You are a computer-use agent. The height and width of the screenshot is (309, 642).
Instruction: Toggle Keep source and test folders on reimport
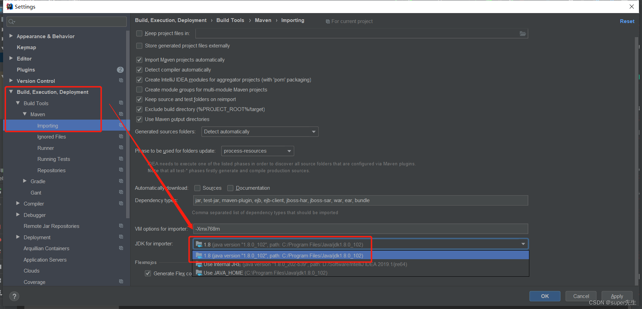(x=139, y=99)
